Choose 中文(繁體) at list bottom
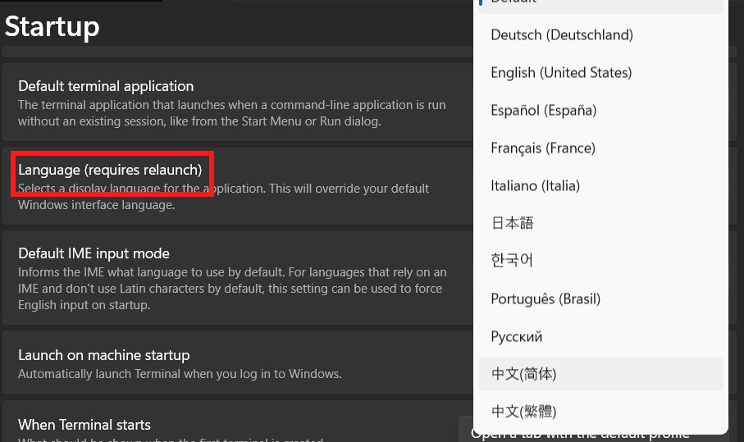This screenshot has height=442, width=744. click(600, 412)
